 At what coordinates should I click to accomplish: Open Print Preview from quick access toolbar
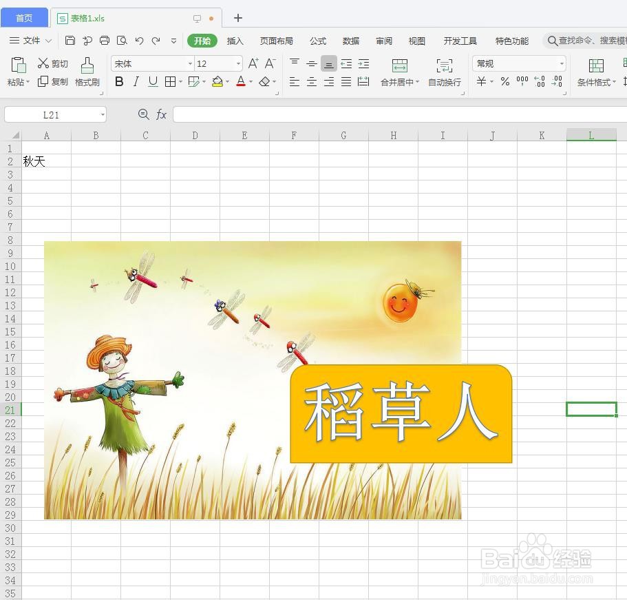122,41
